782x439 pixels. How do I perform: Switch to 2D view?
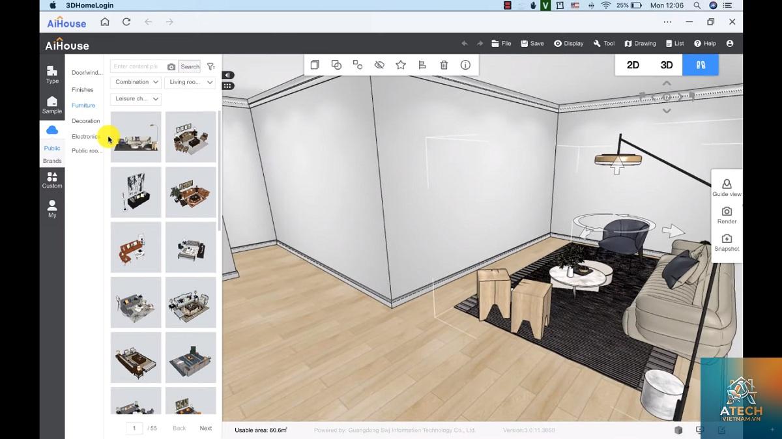(633, 65)
